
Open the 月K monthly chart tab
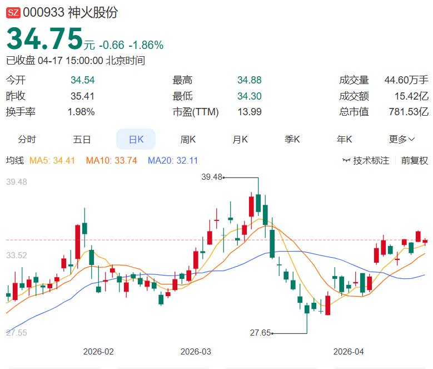240,139
